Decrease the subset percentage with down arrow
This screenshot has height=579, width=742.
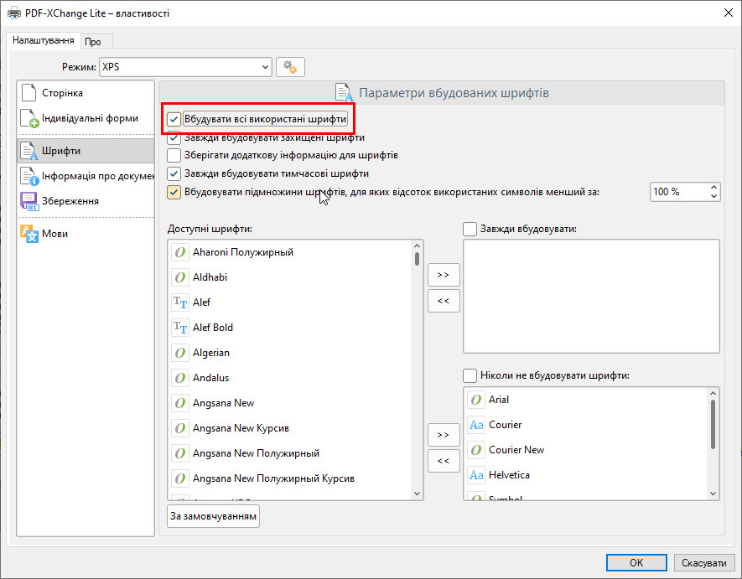pyautogui.click(x=713, y=196)
